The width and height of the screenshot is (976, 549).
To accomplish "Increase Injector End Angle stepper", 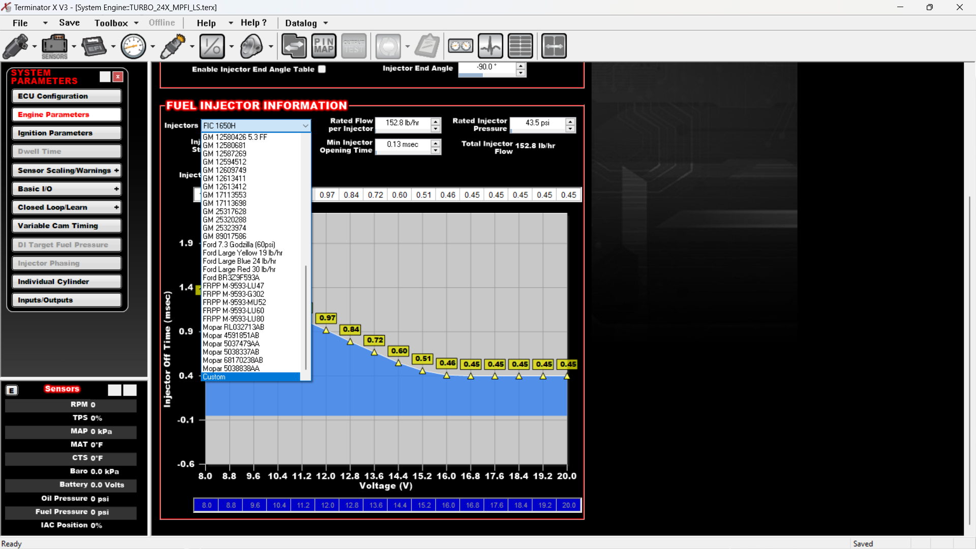I will tap(521, 66).
